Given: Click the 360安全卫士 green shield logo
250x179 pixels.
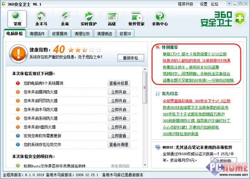Looking at the screenshot, I should [240, 19].
